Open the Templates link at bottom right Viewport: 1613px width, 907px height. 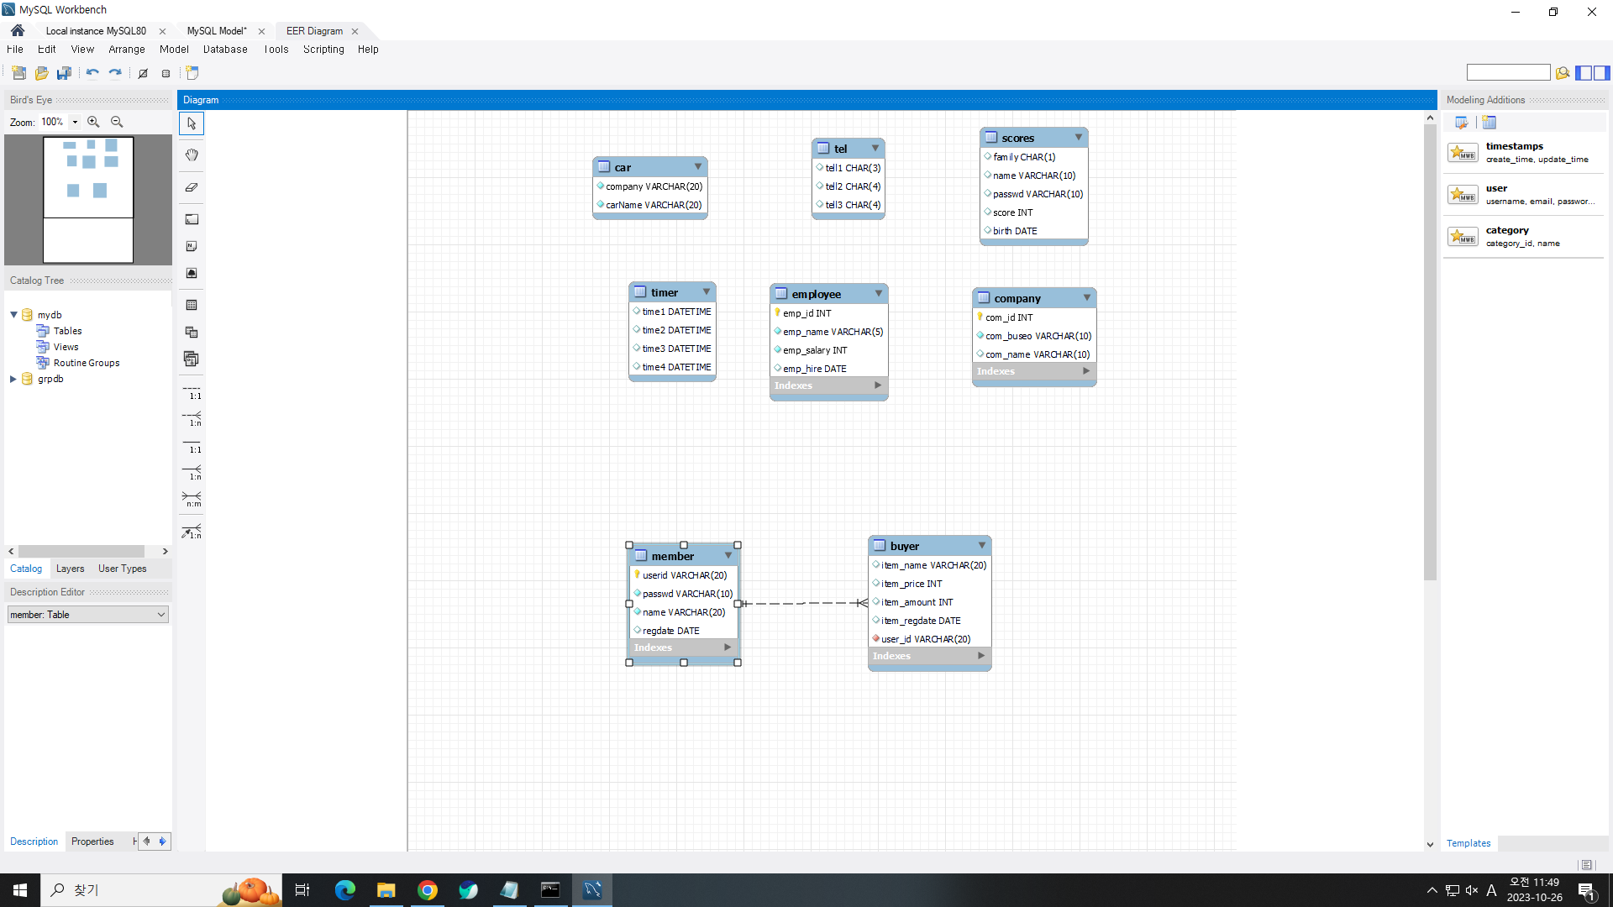click(x=1468, y=843)
